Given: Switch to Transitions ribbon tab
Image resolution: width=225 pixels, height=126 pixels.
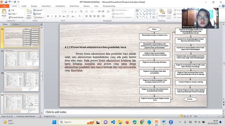Looking at the screenshot, I should (46, 6).
